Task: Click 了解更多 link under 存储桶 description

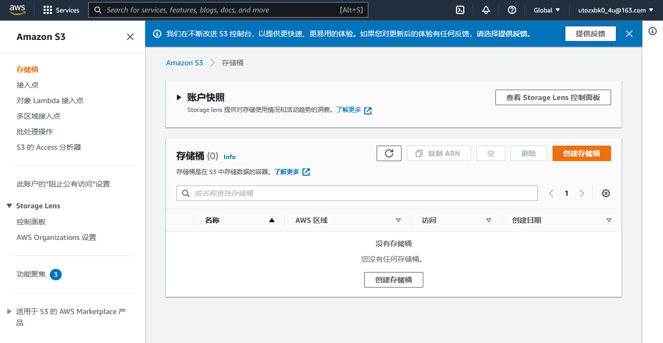Action: (x=287, y=171)
